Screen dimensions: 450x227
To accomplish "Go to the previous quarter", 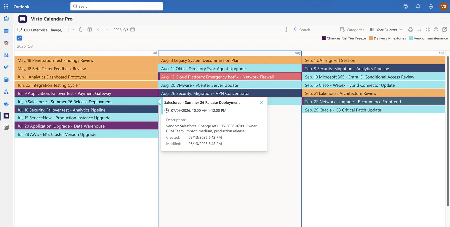I will tap(98, 30).
